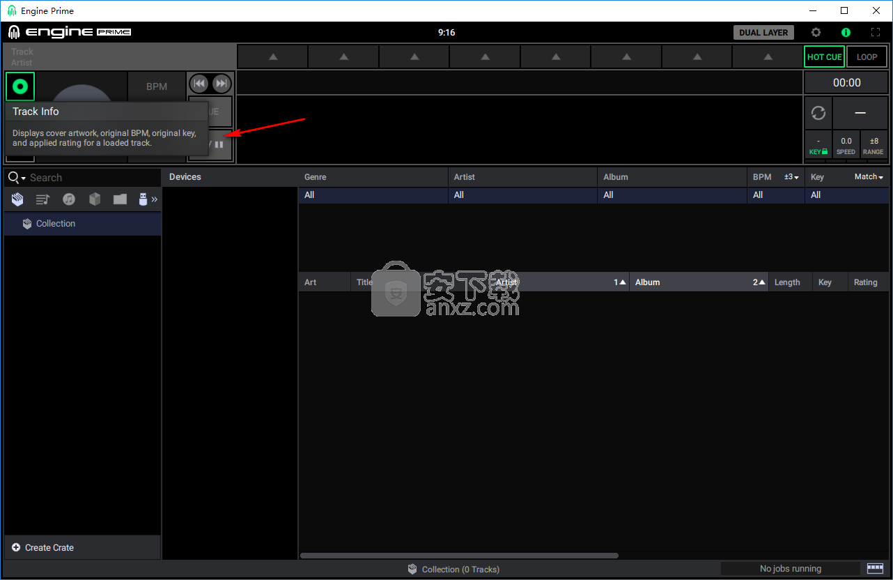Click the sync circular arrows icon
Viewport: 893px width, 580px height.
point(818,112)
